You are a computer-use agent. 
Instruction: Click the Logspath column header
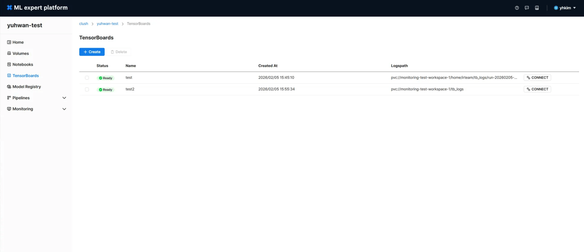(399, 66)
